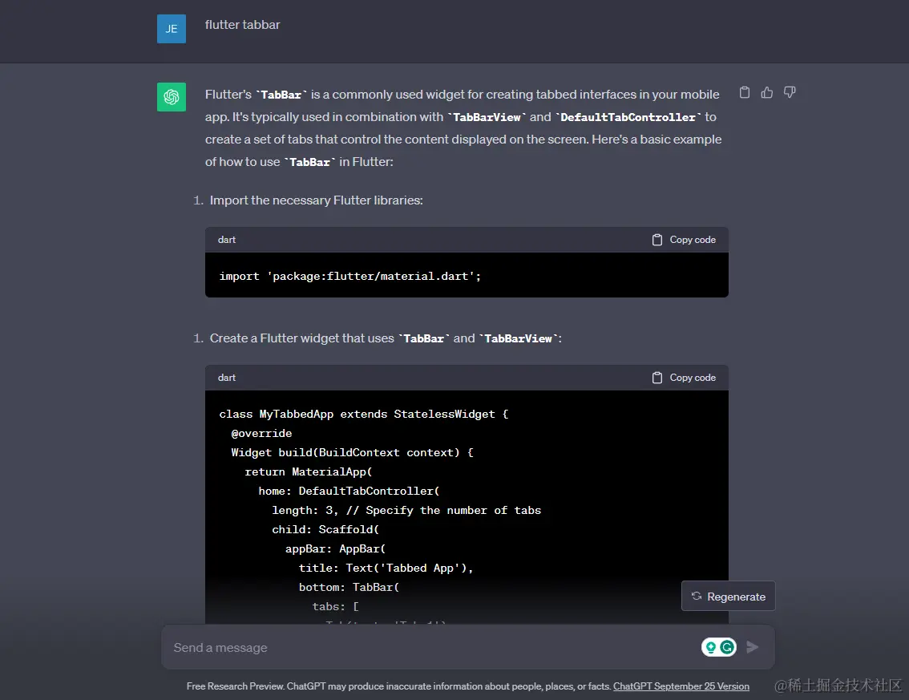Click the send message arrow icon
The width and height of the screenshot is (909, 700).
pos(753,647)
